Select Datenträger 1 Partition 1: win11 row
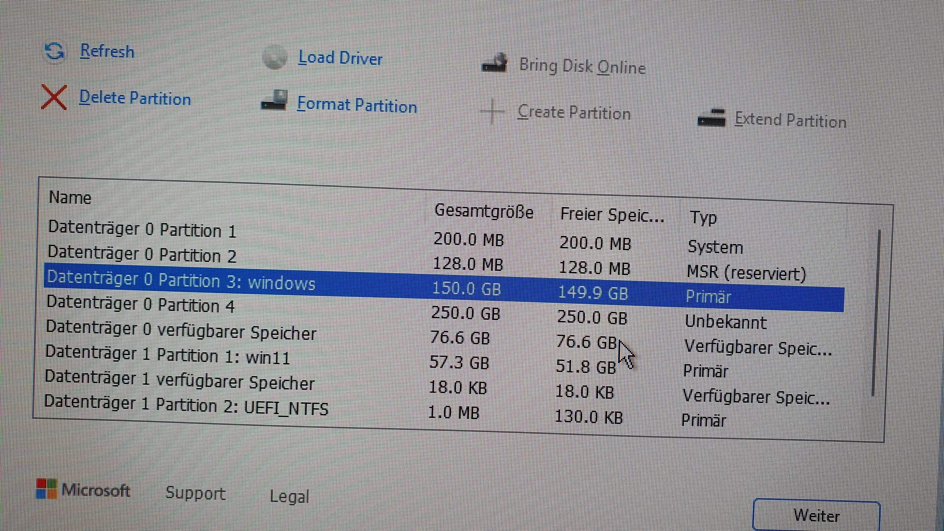 (x=442, y=362)
